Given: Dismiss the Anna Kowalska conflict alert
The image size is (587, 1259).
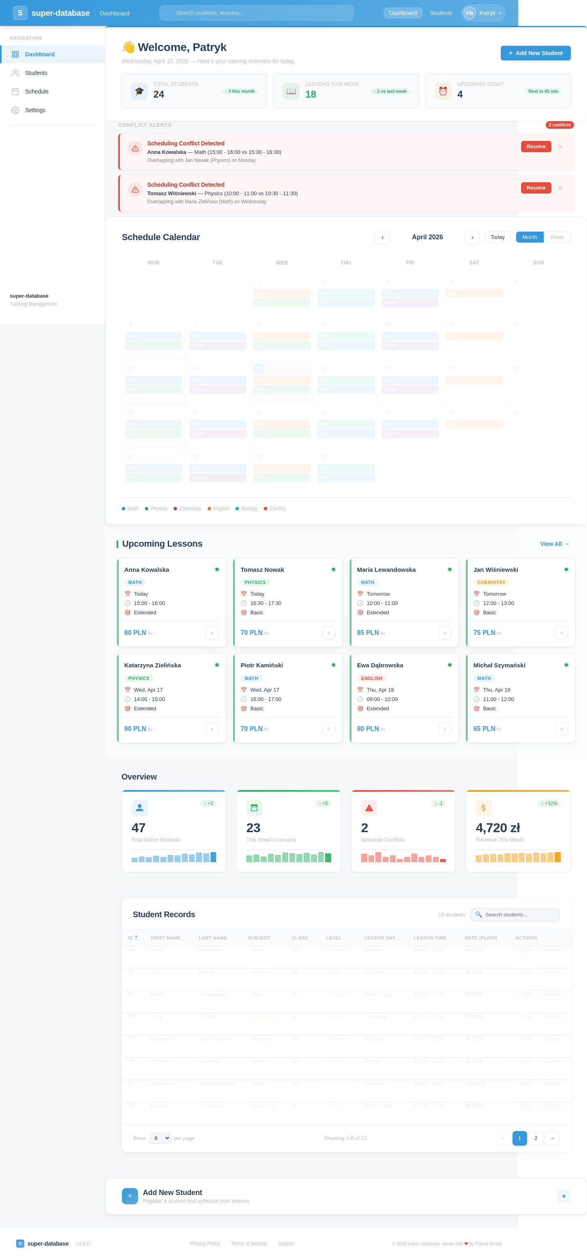Looking at the screenshot, I should click(x=560, y=147).
